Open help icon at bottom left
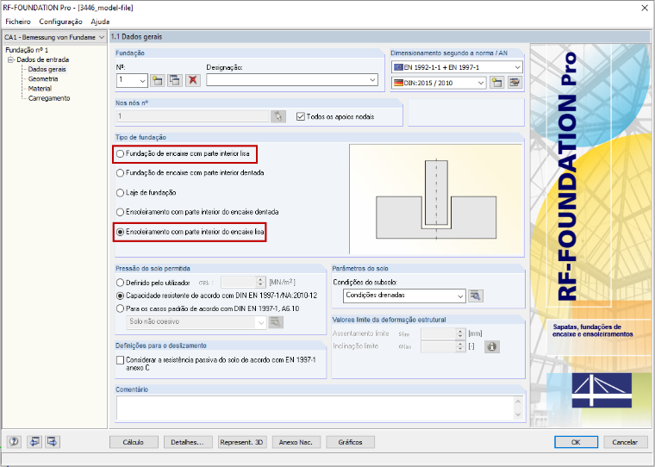The image size is (655, 467). click(14, 441)
